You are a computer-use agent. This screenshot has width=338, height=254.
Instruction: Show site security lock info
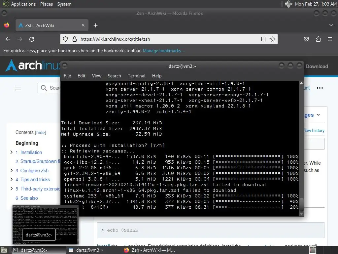[75, 39]
